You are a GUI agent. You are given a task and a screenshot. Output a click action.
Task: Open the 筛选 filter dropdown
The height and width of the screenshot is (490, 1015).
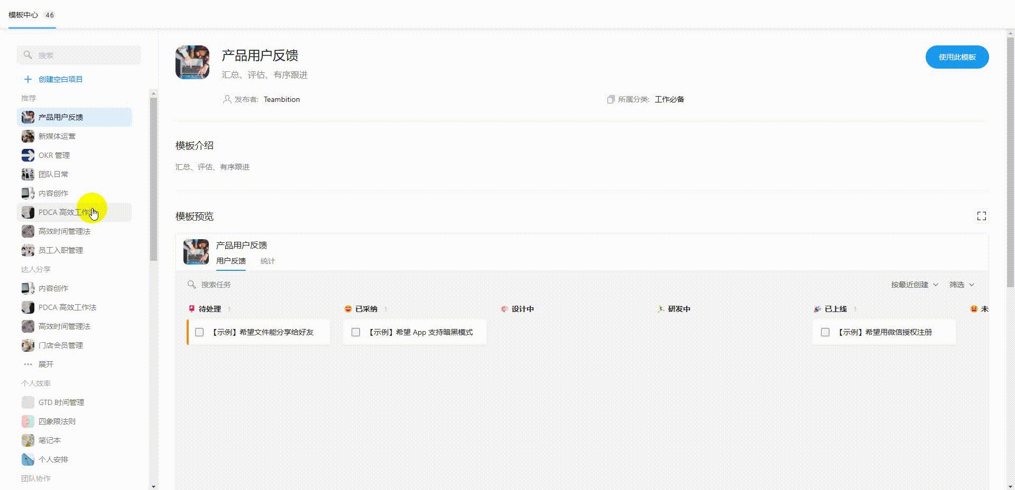click(x=962, y=285)
